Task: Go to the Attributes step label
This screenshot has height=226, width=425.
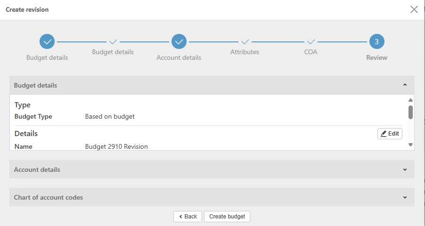Action: (245, 52)
